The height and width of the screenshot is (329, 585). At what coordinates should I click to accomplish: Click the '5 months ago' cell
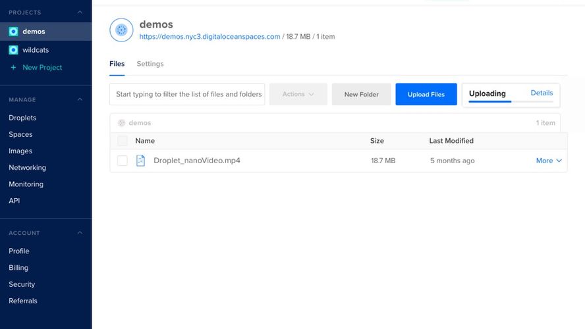[452, 161]
